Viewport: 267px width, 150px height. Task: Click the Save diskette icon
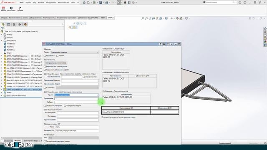point(101,2)
